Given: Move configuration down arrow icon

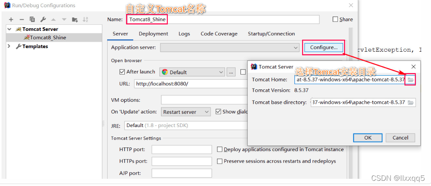Looking at the screenshot, I should click(x=64, y=20).
